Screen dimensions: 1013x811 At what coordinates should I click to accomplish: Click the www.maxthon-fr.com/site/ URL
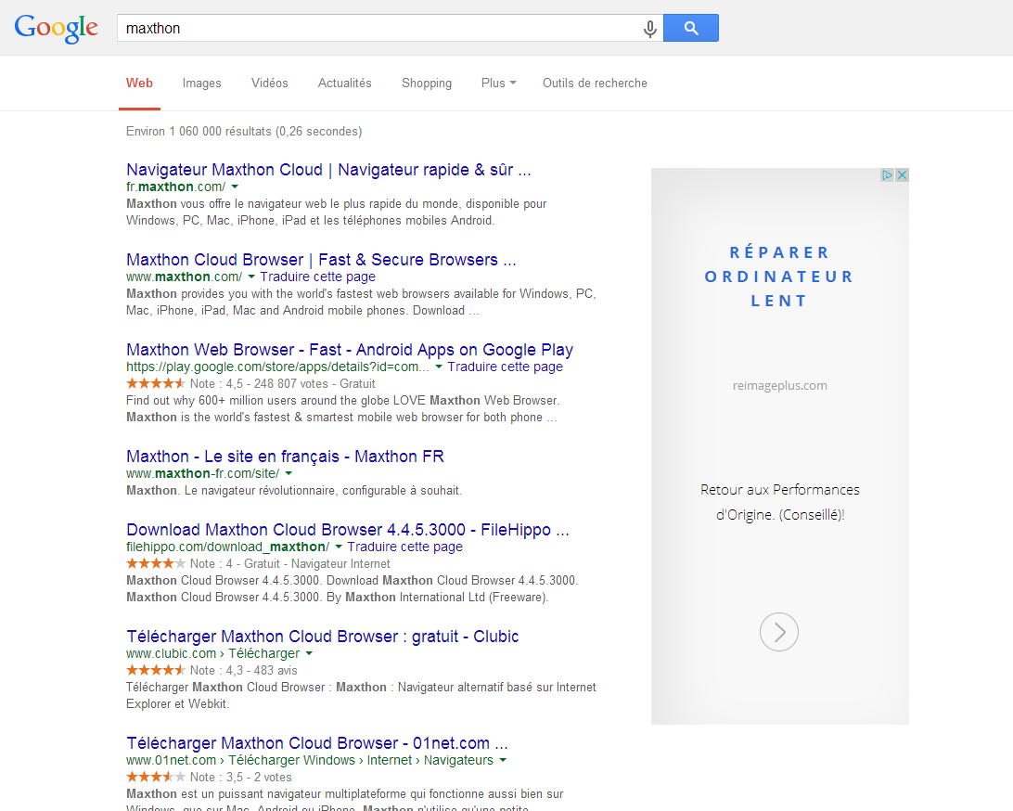203,473
